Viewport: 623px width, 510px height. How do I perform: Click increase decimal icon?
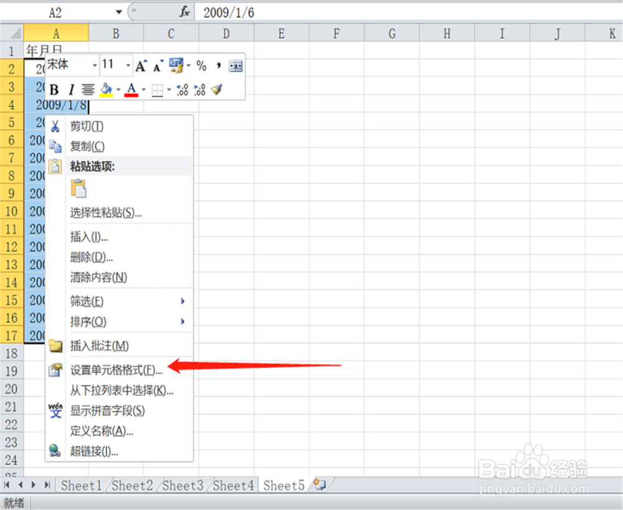point(183,90)
